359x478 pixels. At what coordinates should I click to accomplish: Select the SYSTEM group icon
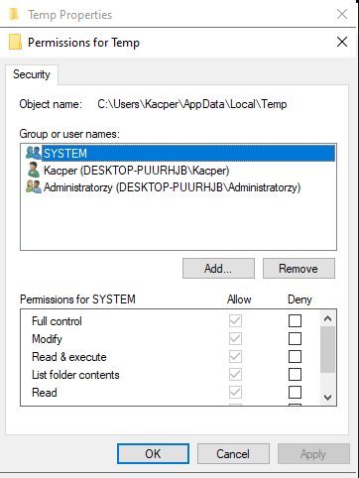click(33, 153)
